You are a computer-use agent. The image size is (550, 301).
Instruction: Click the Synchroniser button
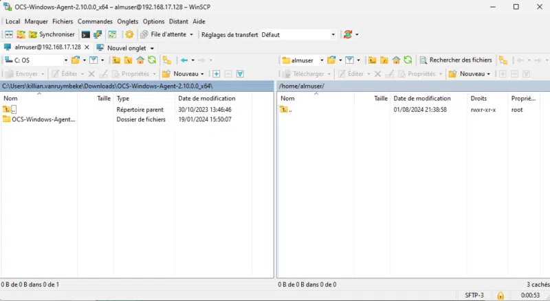pyautogui.click(x=52, y=34)
